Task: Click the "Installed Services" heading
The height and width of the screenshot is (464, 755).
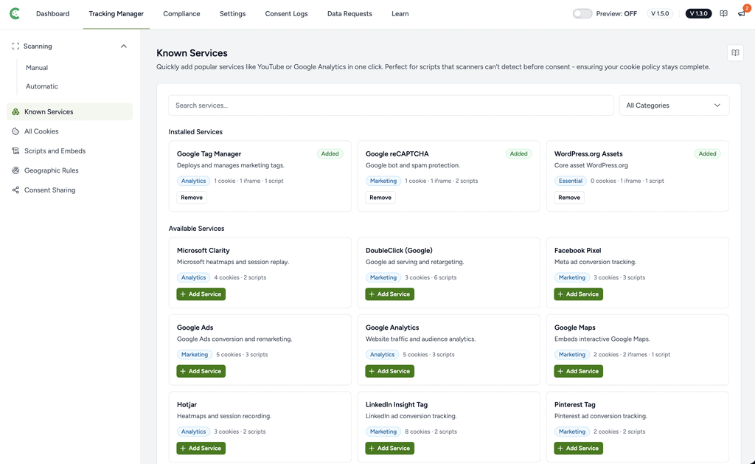Action: pyautogui.click(x=195, y=132)
